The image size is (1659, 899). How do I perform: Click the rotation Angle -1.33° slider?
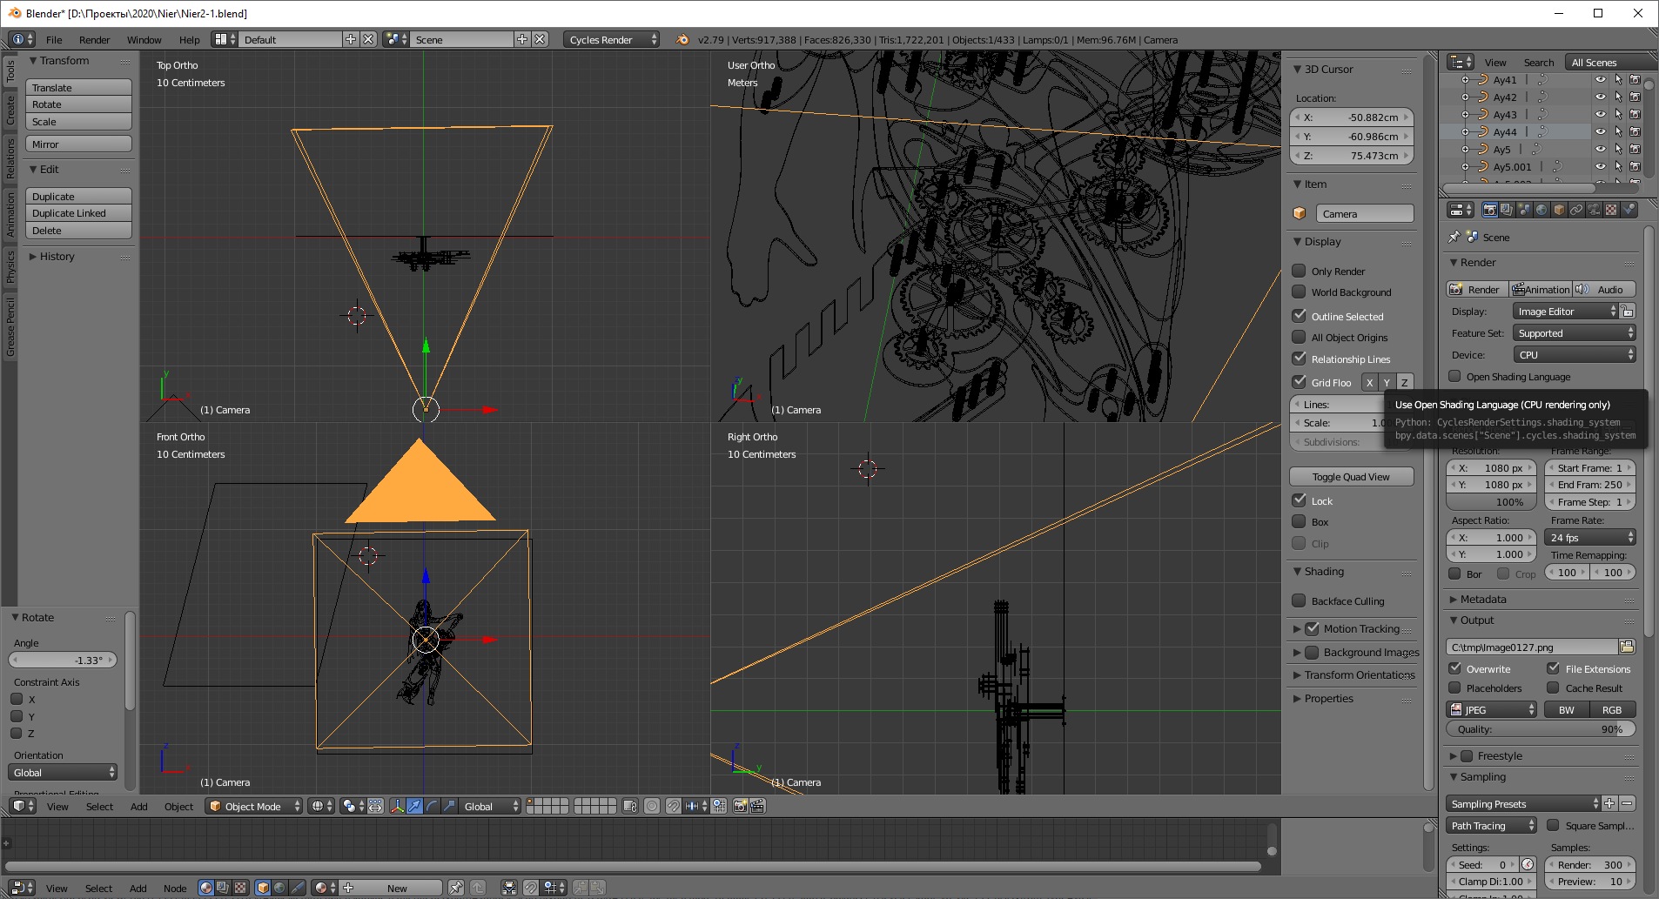[63, 660]
